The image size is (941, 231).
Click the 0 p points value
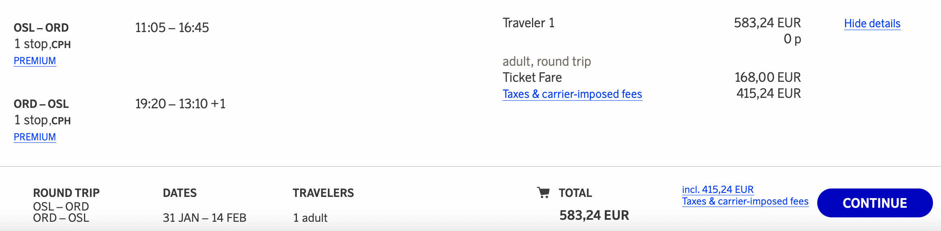[792, 39]
